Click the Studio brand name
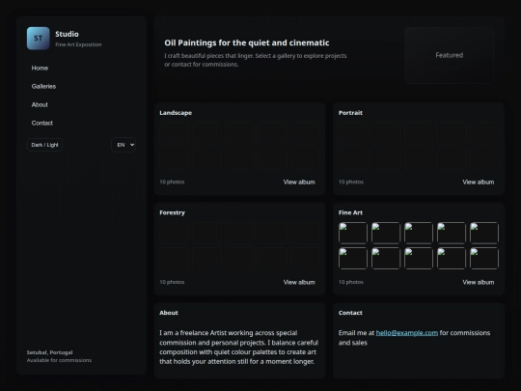Viewport: 521px width, 391px height. tap(67, 34)
